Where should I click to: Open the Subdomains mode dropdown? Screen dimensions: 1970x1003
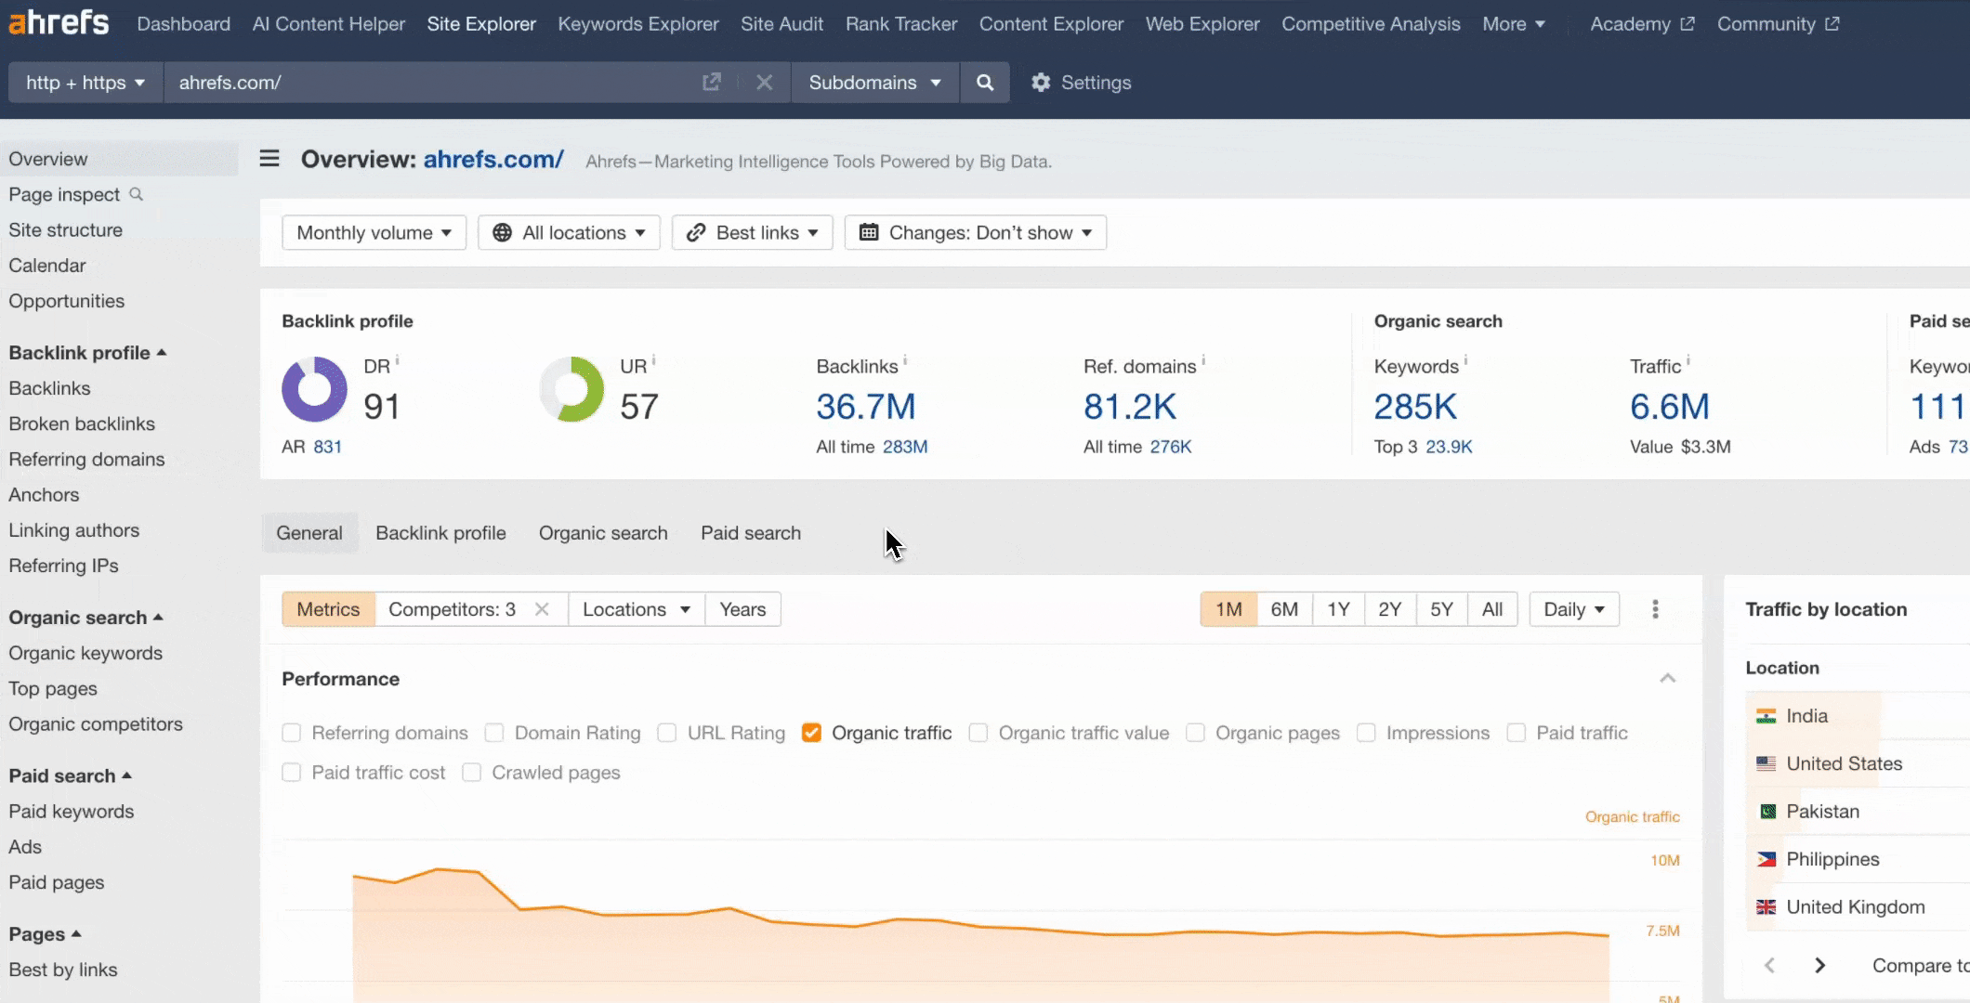coord(873,83)
